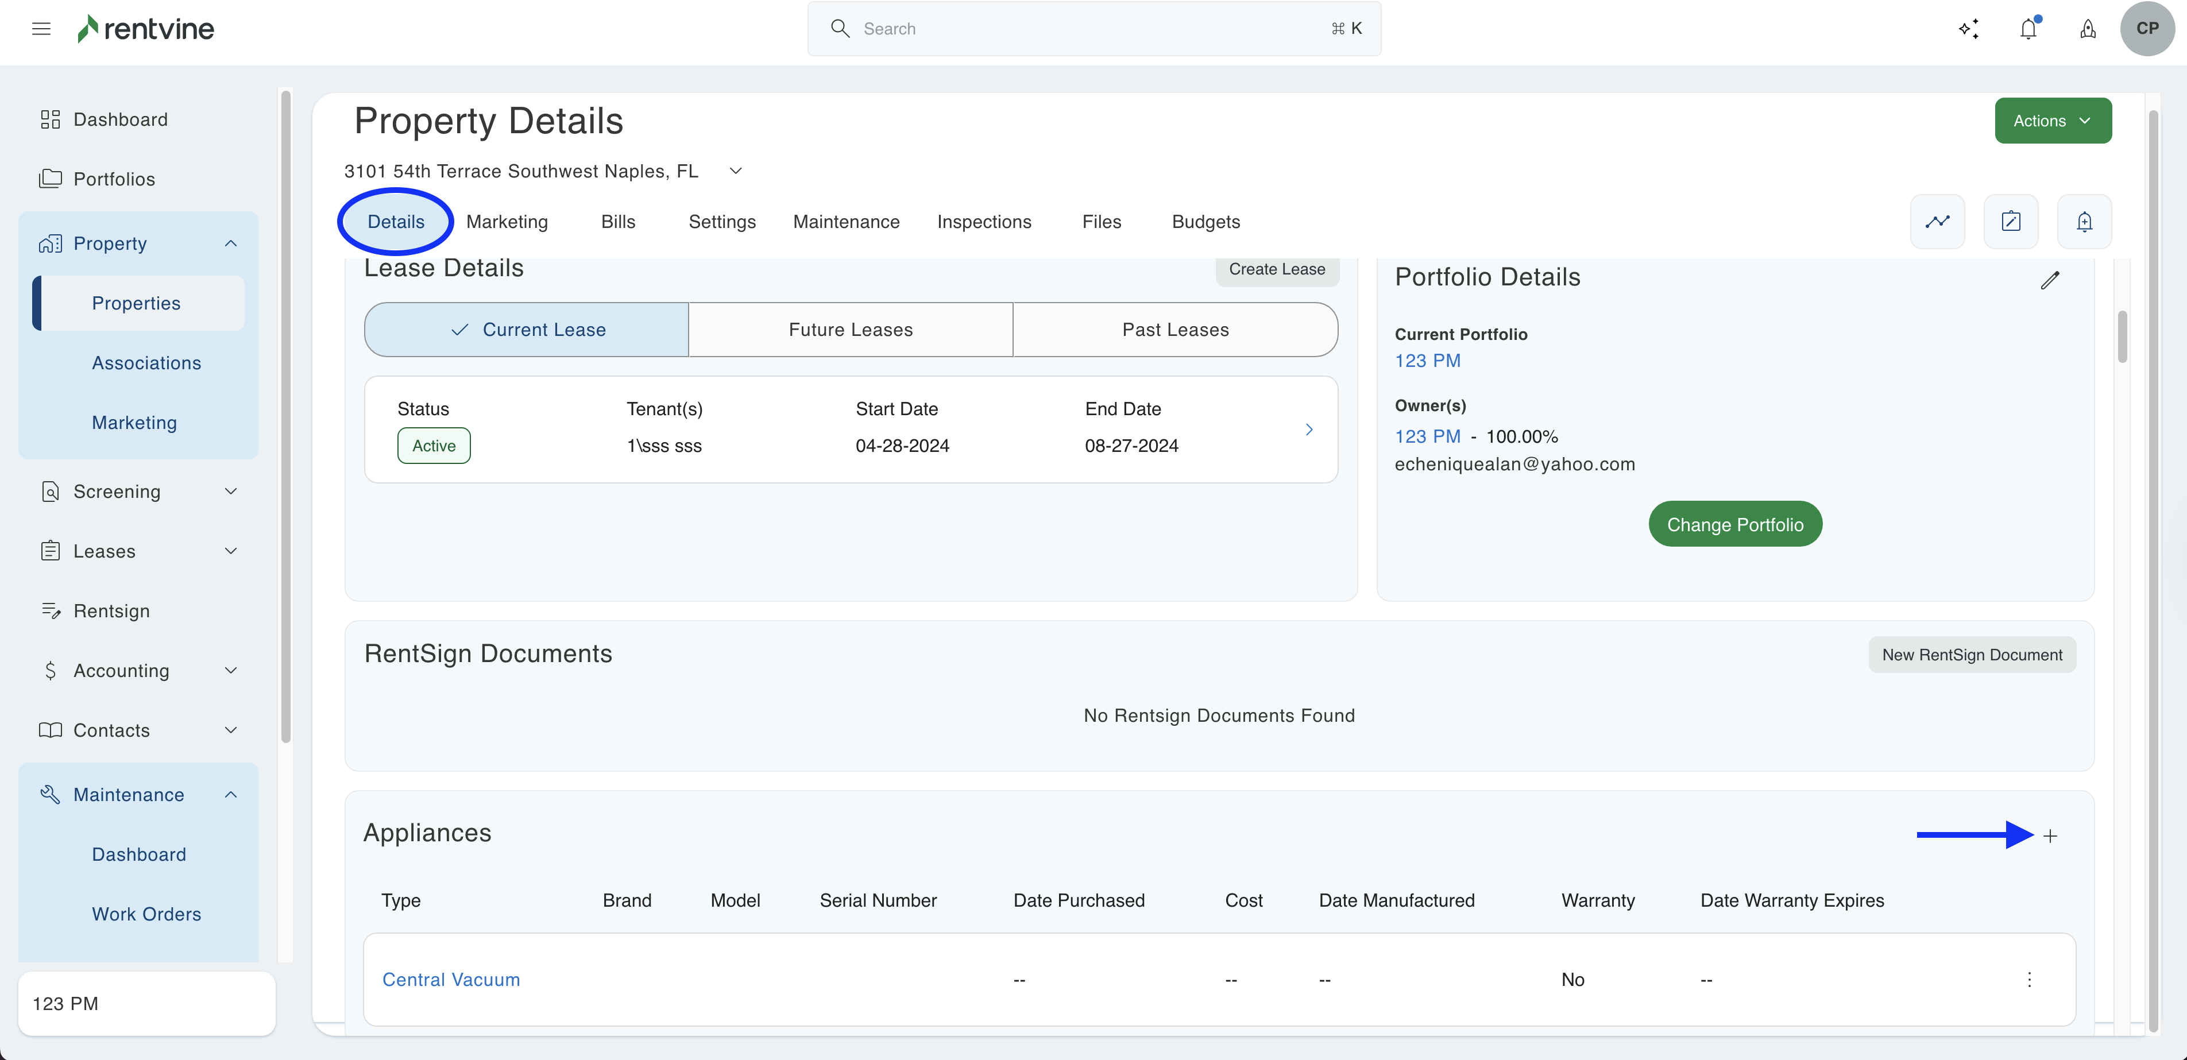Screen dimensions: 2187x1060
Task: Open the hamburger menu icon
Action: click(x=41, y=29)
